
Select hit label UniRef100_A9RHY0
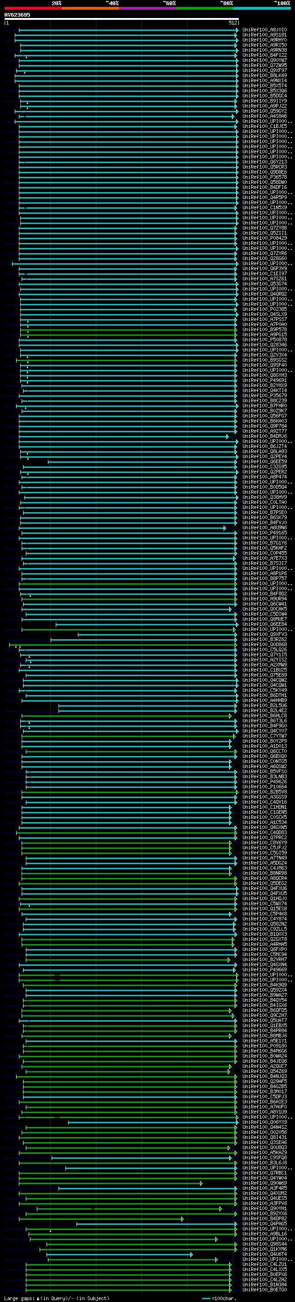coord(265,40)
